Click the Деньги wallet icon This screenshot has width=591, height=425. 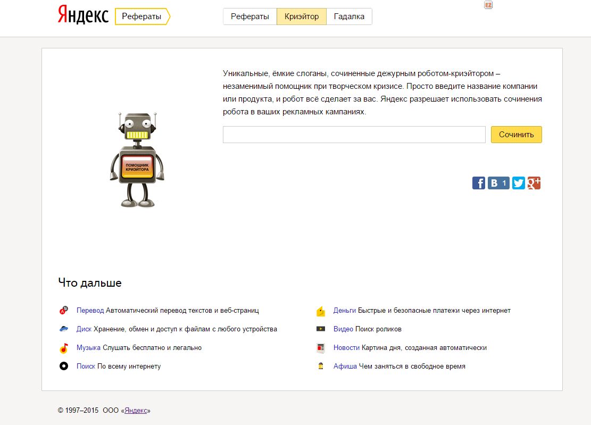tap(321, 311)
